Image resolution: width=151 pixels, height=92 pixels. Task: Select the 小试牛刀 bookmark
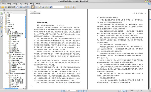[14, 45]
